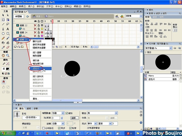Switch to the 濾鏡 (Filters) tab

(x=29, y=108)
